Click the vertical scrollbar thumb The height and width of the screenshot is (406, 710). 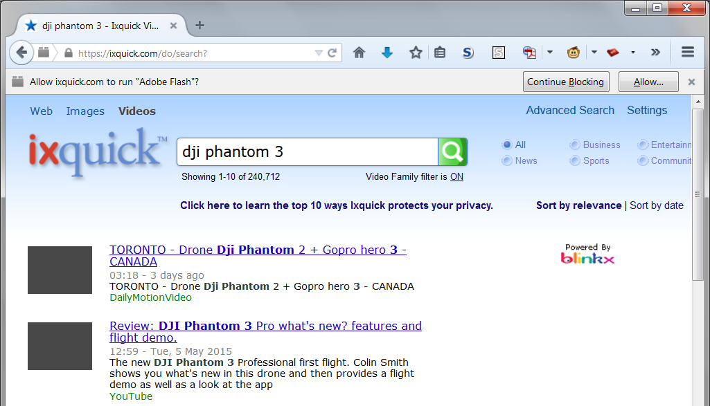coord(698,194)
